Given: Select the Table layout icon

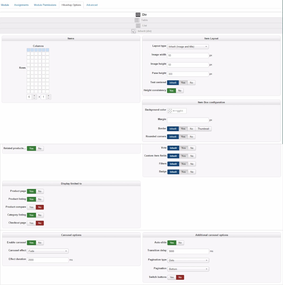Looking at the screenshot, I should tap(137, 20).
